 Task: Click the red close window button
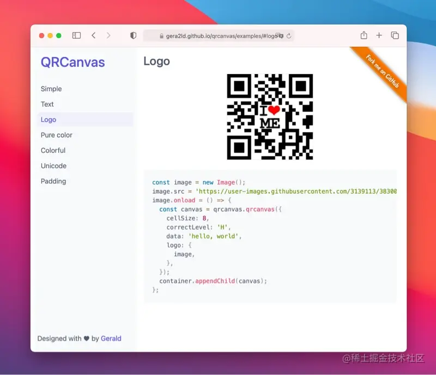42,35
